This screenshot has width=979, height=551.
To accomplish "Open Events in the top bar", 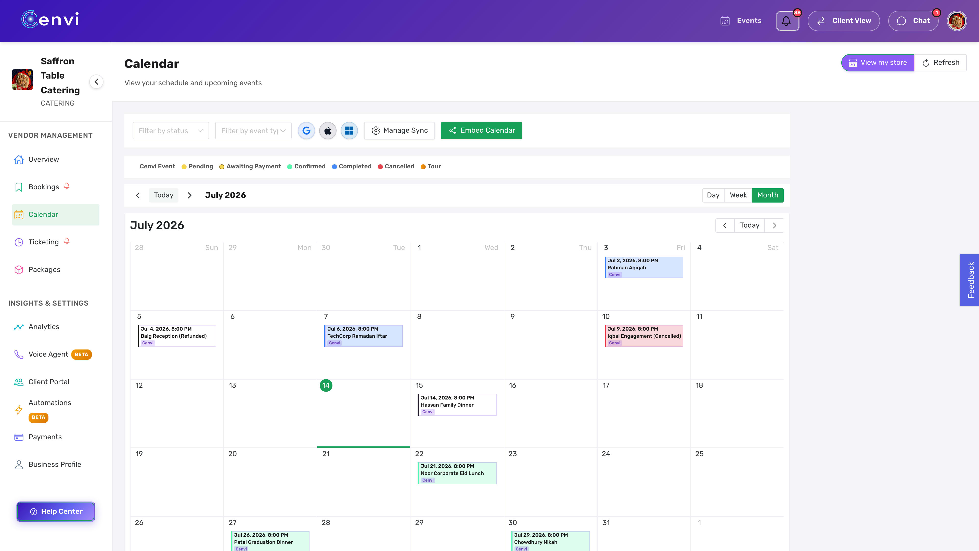I will point(741,20).
